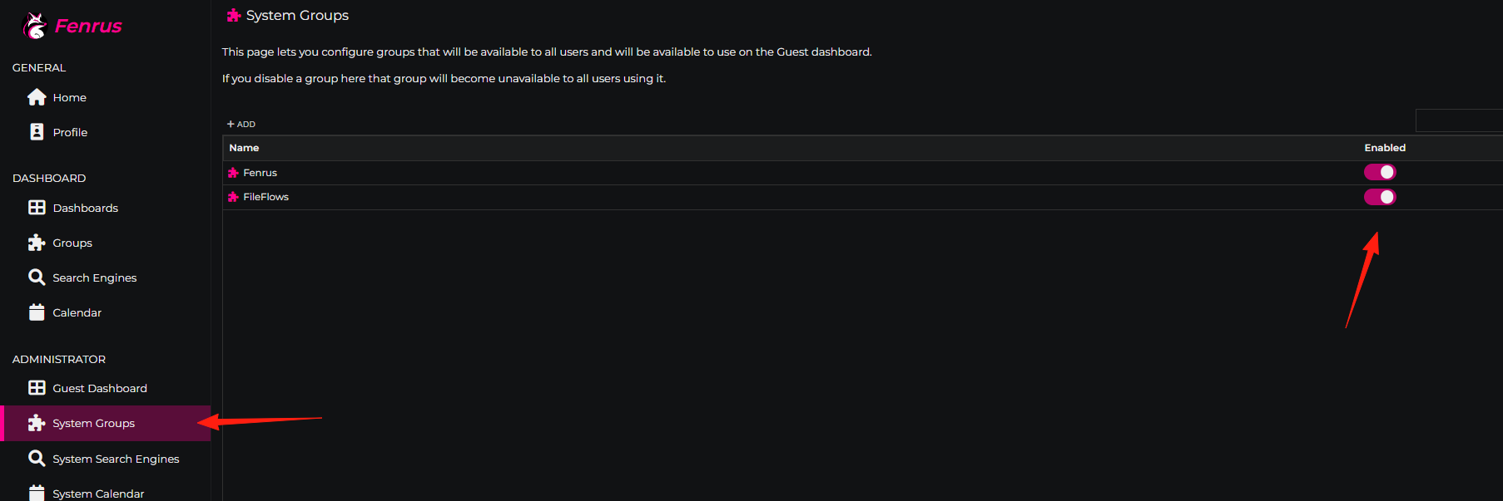Click the Name column header
The width and height of the screenshot is (1503, 501).
[x=244, y=148]
